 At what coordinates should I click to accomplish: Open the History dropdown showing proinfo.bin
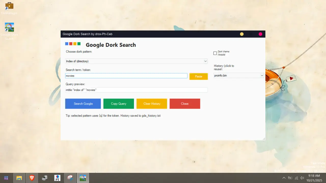tap(262, 75)
